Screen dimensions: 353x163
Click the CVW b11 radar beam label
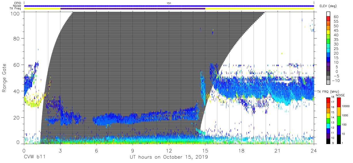34,157
